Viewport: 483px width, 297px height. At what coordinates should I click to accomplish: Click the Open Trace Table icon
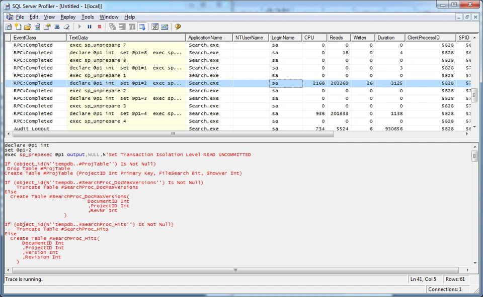pyautogui.click(x=38, y=27)
